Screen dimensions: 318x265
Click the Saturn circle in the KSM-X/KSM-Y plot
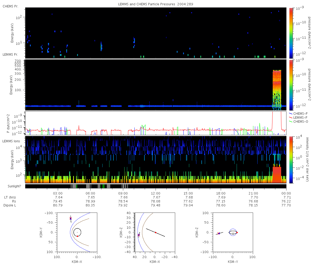click(x=77, y=232)
